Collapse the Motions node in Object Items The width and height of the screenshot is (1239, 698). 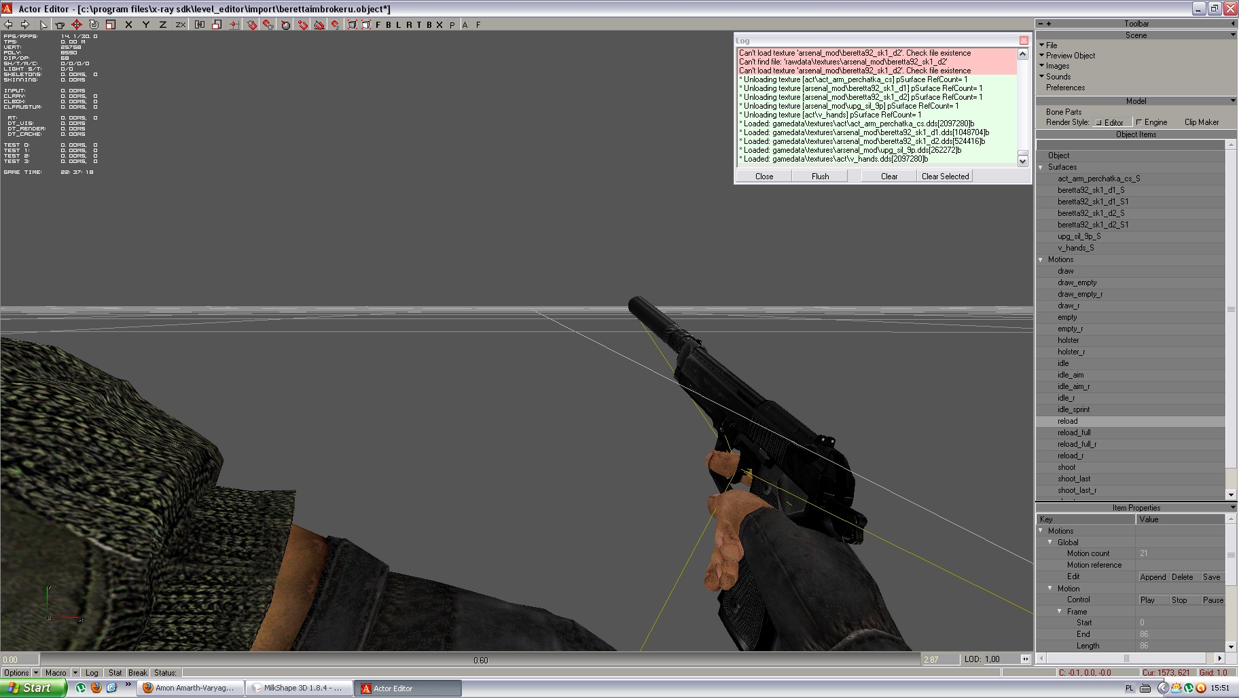point(1041,259)
